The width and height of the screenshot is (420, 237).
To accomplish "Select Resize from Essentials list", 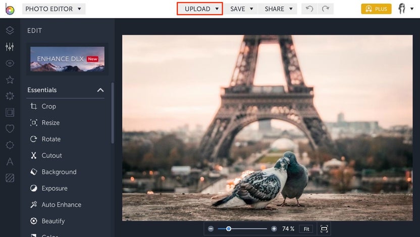I will coord(50,123).
